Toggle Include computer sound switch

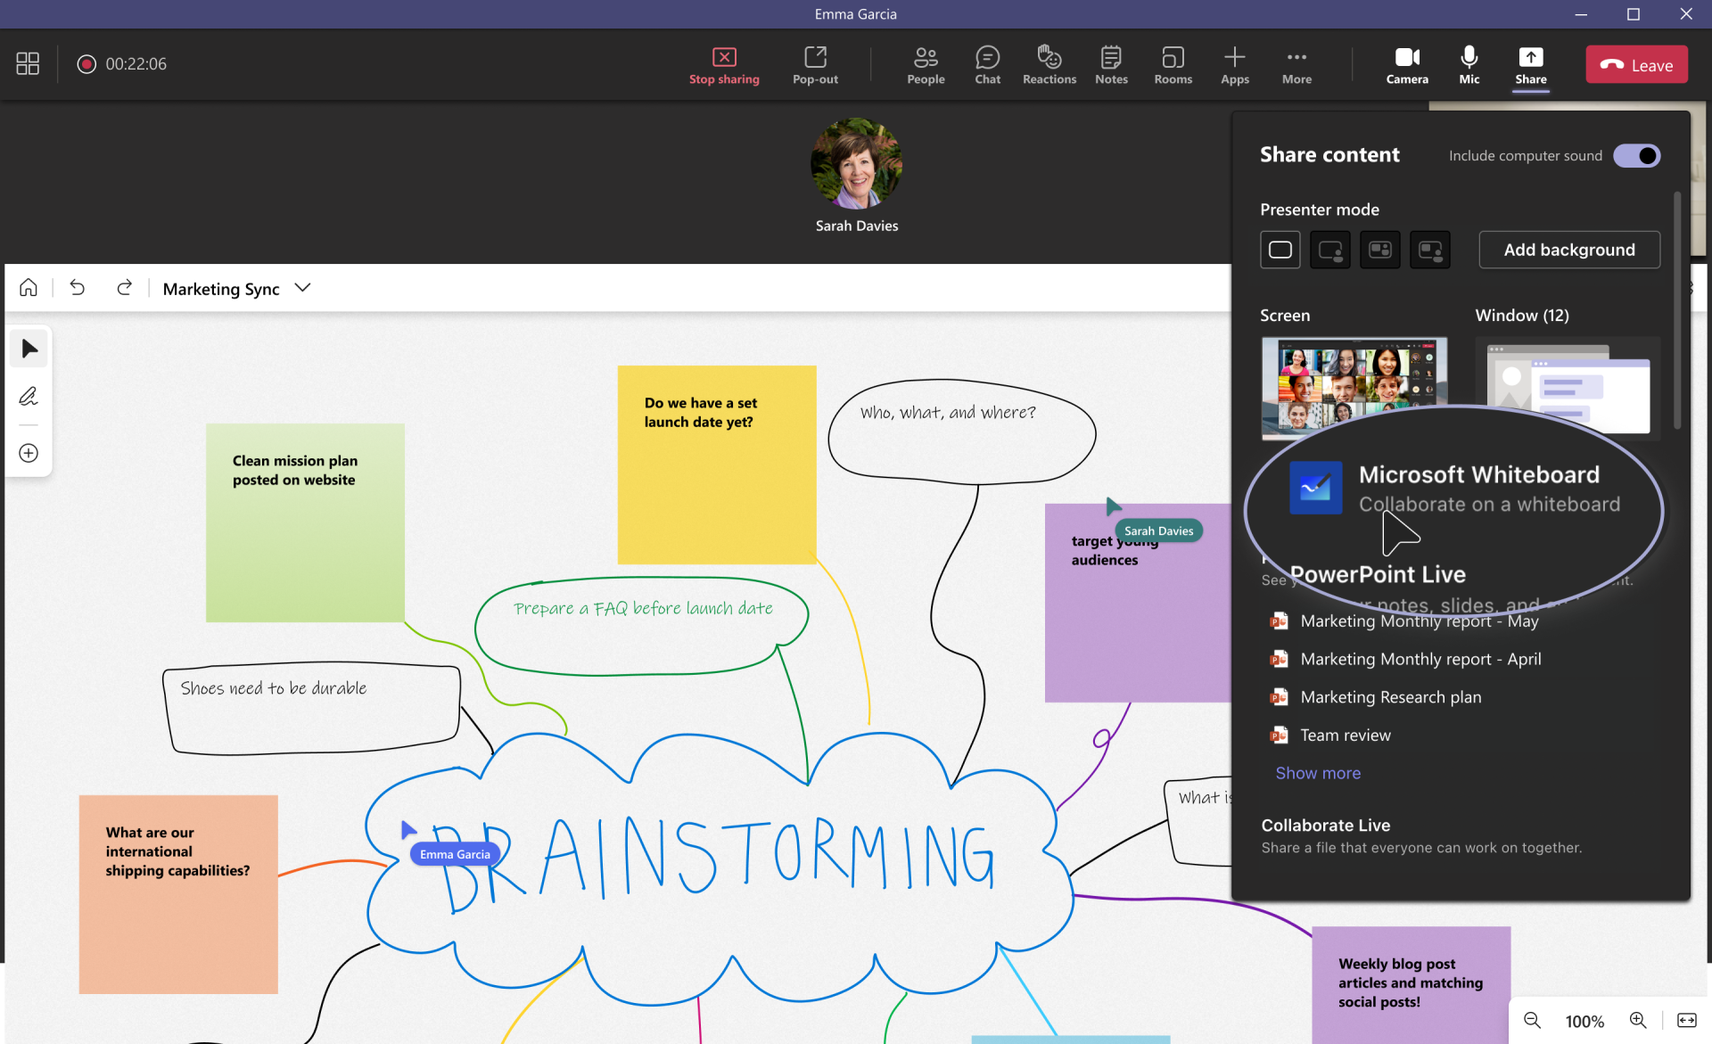[1636, 156]
